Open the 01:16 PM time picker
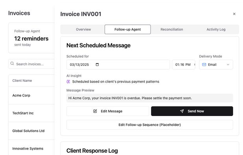This screenshot has height=155, width=243. pyautogui.click(x=184, y=65)
